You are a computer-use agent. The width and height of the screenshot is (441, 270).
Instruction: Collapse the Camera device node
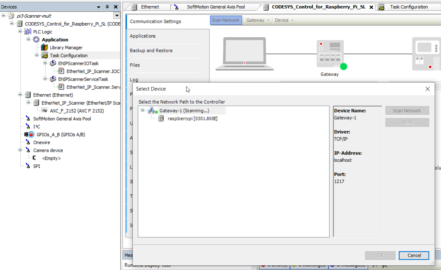[x=20, y=150]
